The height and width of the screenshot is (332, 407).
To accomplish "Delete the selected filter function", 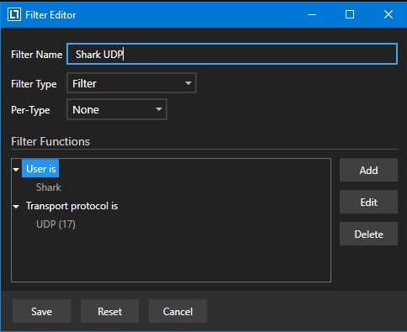I will coord(368,234).
